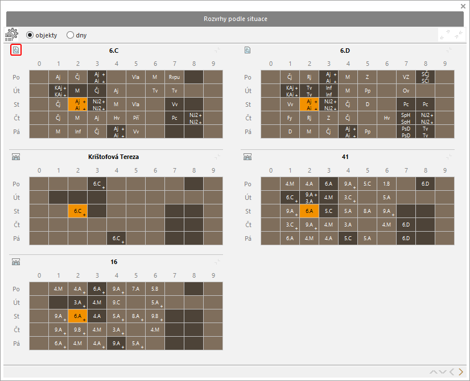This screenshot has height=381, width=470.
Task: Click the class icon beside 6.C heading
Action: pos(16,50)
